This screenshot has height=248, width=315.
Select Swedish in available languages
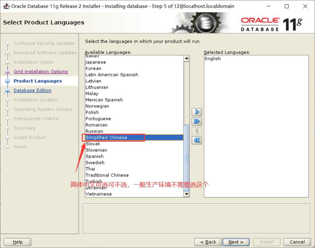[x=134, y=163]
